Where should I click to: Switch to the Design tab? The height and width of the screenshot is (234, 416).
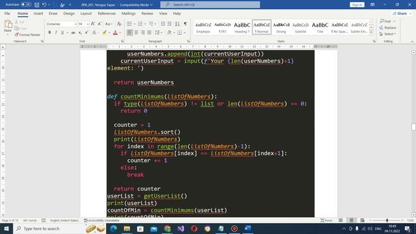pos(69,13)
